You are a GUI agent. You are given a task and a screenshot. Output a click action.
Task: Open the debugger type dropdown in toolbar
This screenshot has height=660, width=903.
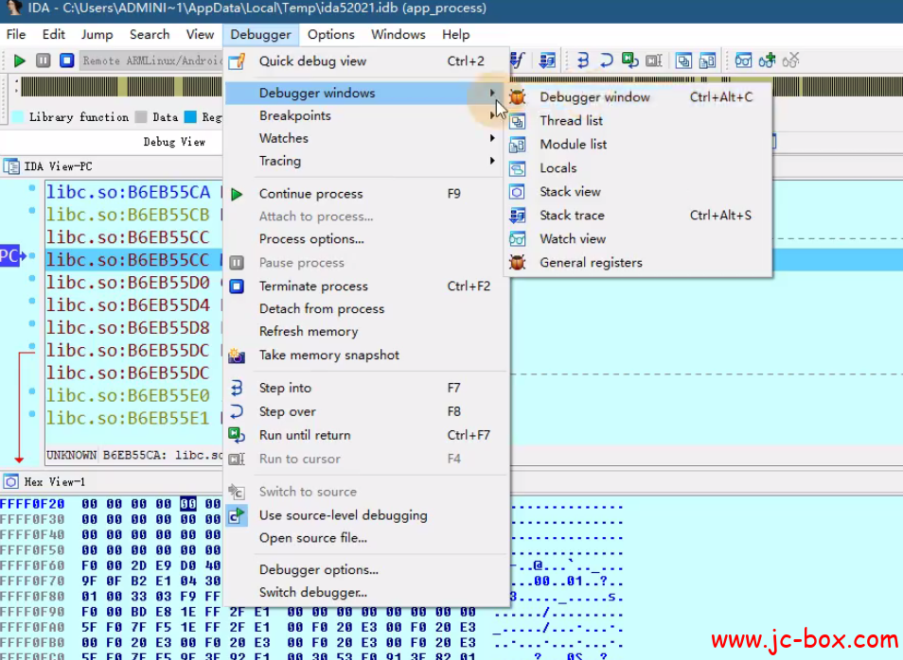click(151, 61)
